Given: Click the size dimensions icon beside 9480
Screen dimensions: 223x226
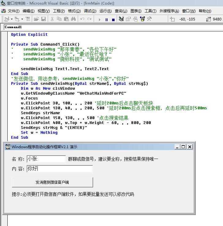Looking at the screenshot, I should pyautogui.click(x=208, y=19).
